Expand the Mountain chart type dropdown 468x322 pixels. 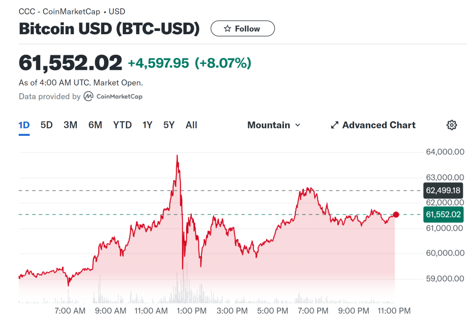(x=274, y=125)
